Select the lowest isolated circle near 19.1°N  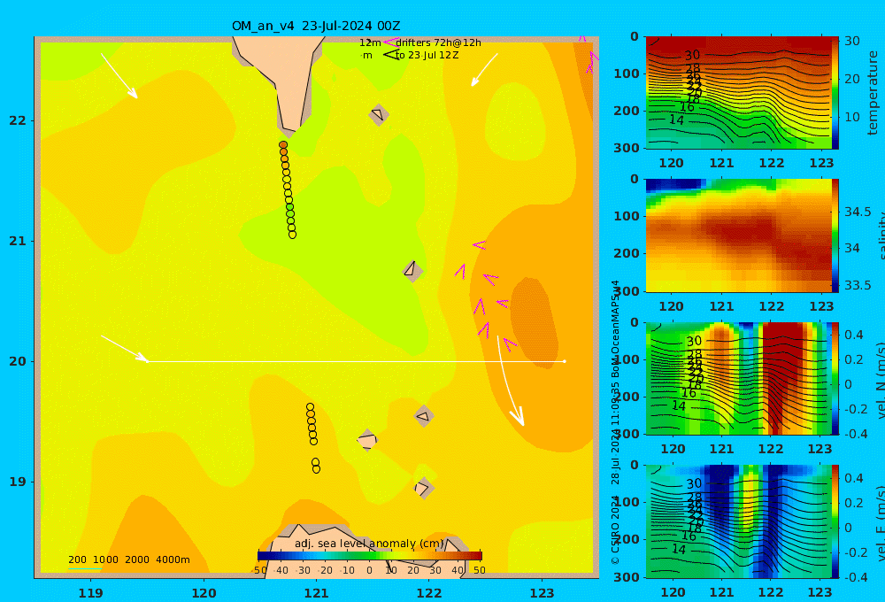point(316,469)
